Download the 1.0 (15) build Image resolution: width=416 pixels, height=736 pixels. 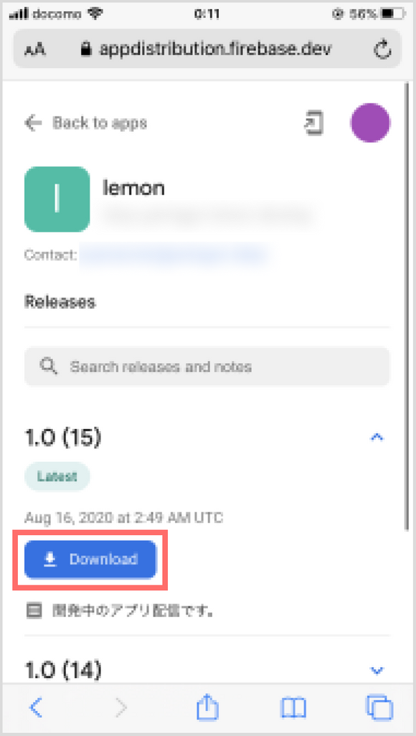(90, 559)
